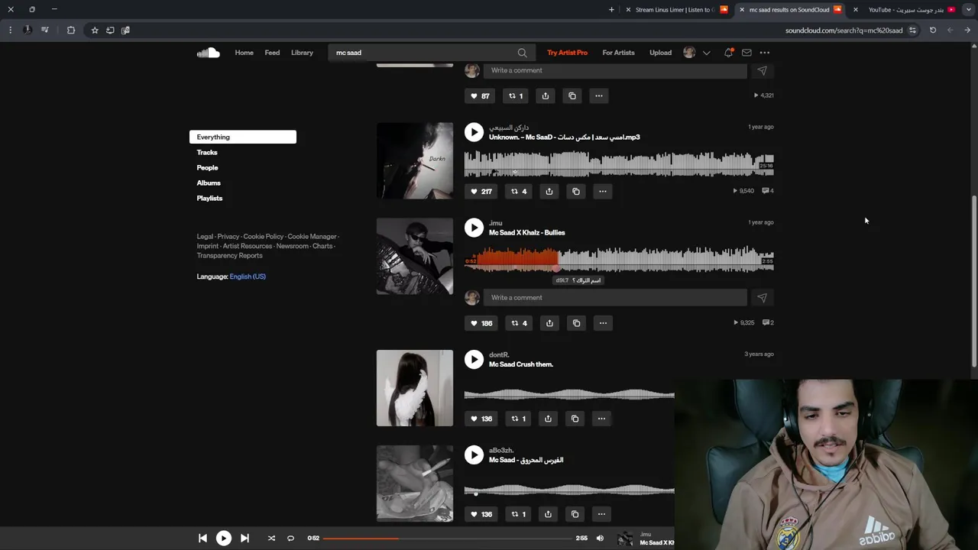Click the user avatar in header

[689, 53]
